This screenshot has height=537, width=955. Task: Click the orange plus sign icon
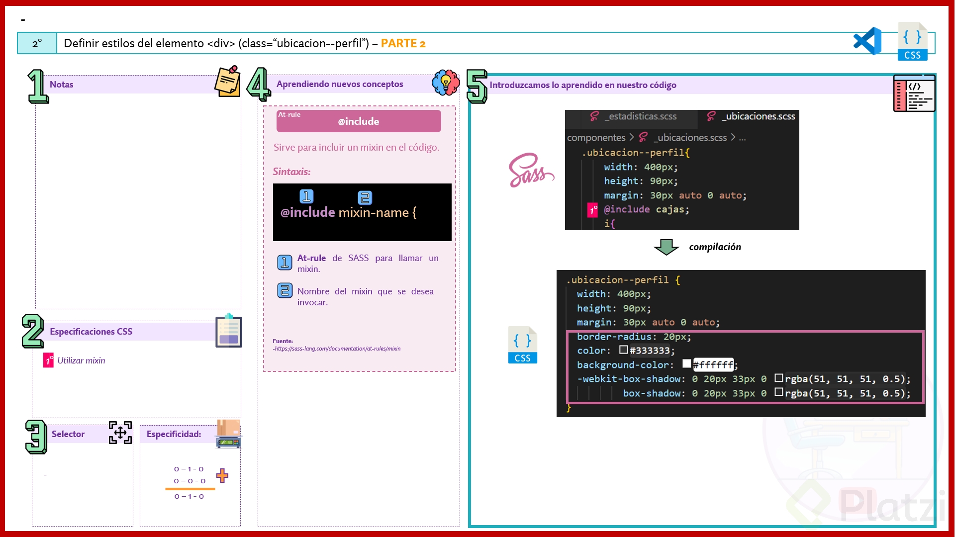[x=222, y=475]
